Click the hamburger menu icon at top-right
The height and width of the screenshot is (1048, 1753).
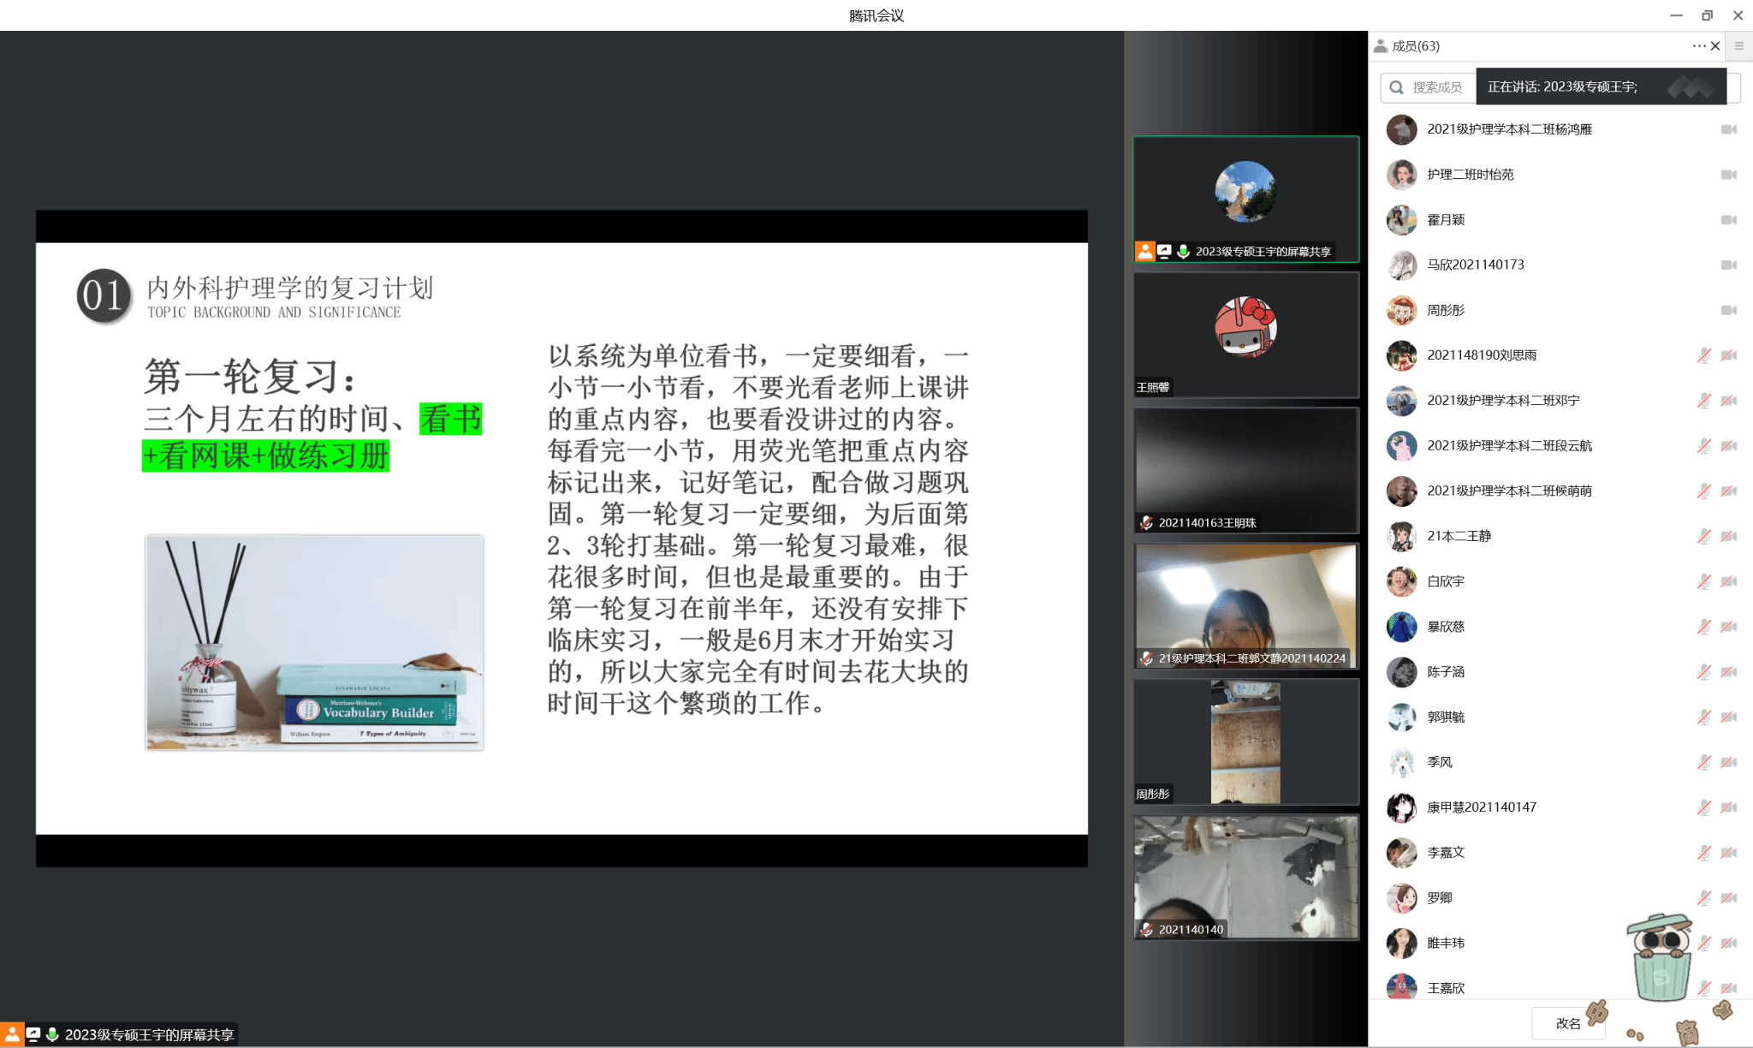pos(1738,46)
